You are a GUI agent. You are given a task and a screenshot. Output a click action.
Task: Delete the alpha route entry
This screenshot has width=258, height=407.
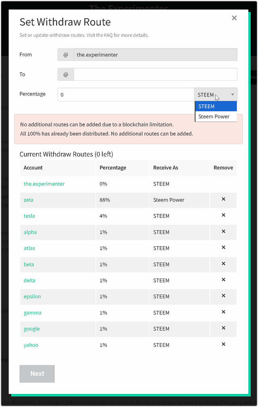(x=223, y=232)
